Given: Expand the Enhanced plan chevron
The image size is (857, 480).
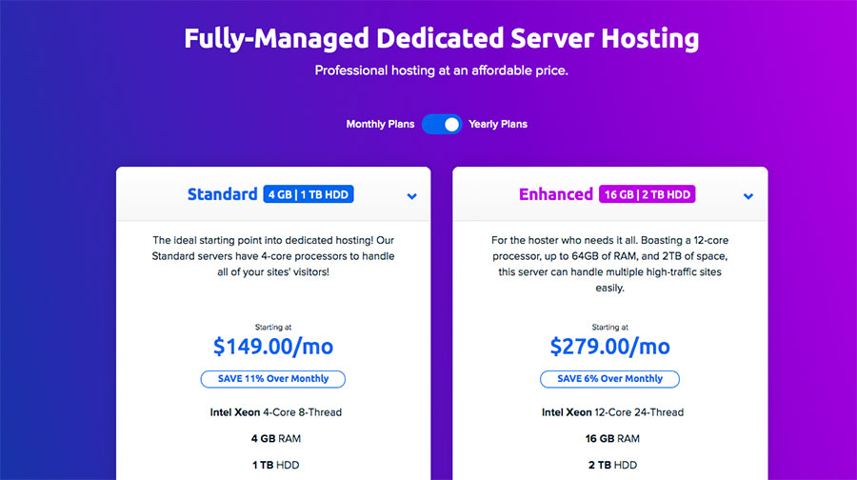Looking at the screenshot, I should (748, 196).
